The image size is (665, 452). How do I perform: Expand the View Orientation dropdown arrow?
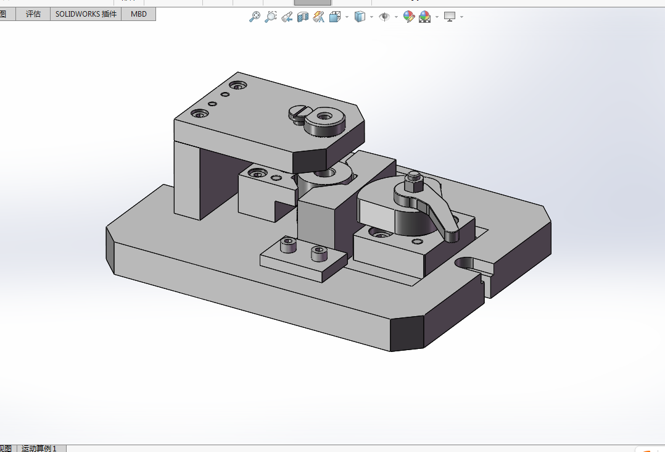(x=347, y=17)
